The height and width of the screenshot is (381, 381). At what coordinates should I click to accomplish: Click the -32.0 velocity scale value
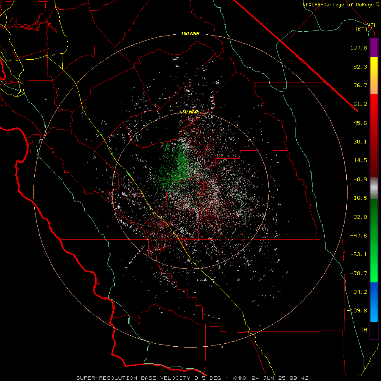(x=359, y=217)
